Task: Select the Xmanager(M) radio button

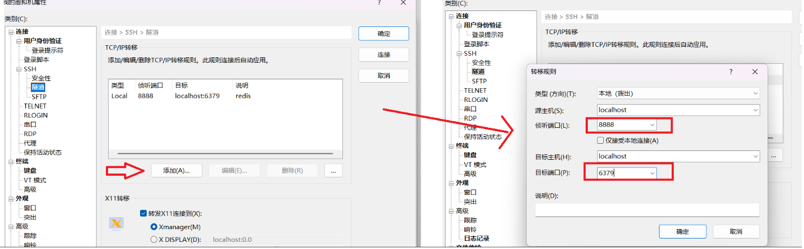Action: pos(154,226)
